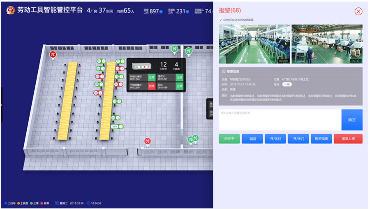
Task: Select workstation 01 marker
Action: pos(101,61)
